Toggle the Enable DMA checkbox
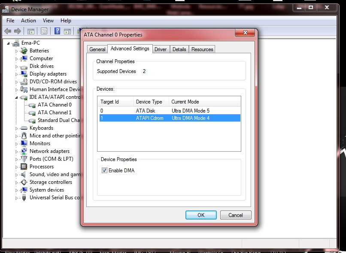Screen dimensions: 346x253 coord(104,171)
